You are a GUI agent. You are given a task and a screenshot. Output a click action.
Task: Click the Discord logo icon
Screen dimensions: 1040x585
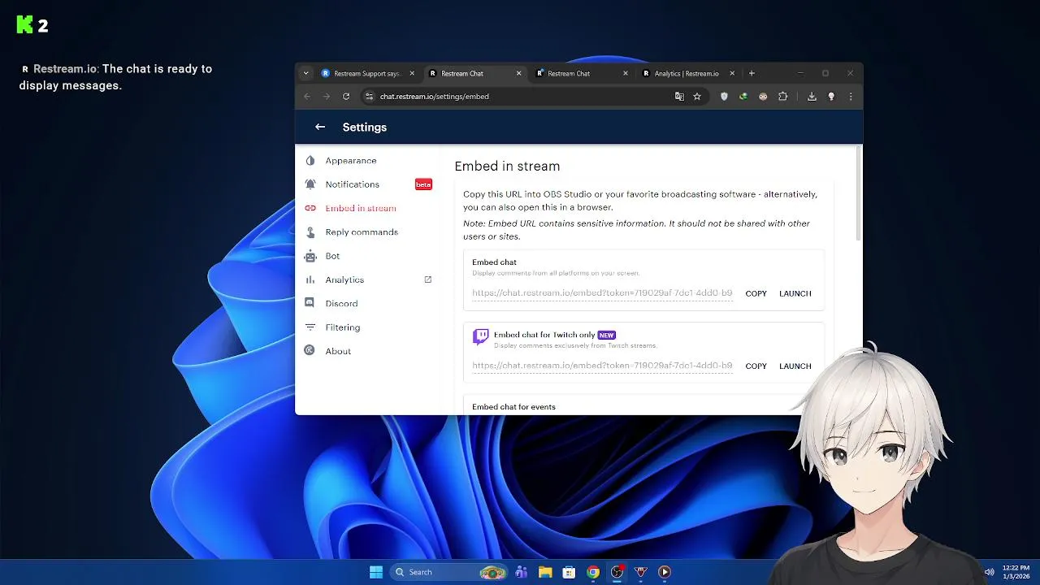[310, 303]
